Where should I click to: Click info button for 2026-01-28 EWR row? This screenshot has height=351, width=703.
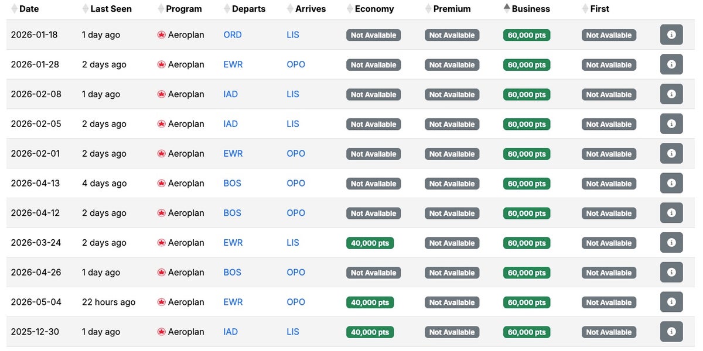tap(671, 64)
